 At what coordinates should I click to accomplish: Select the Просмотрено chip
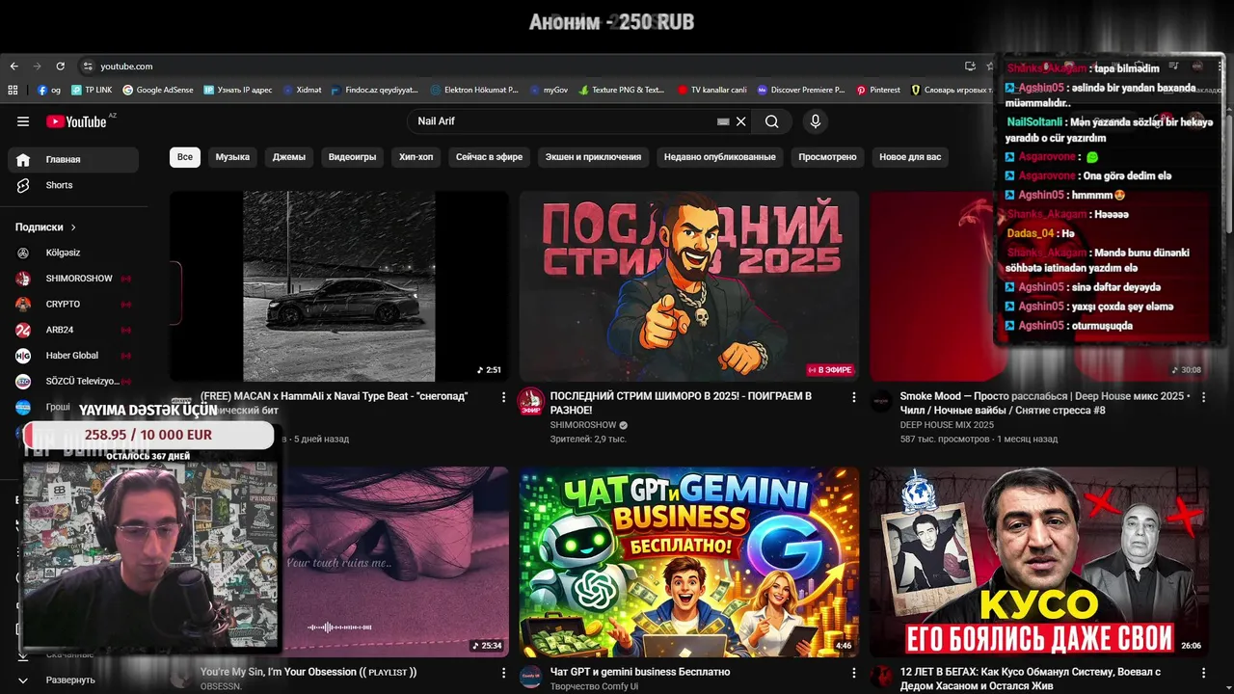tap(827, 157)
